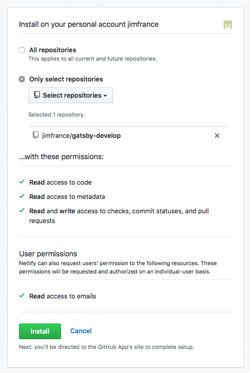Click checkmark next to Read access to metadata
This screenshot has width=250, height=373.
click(22, 196)
